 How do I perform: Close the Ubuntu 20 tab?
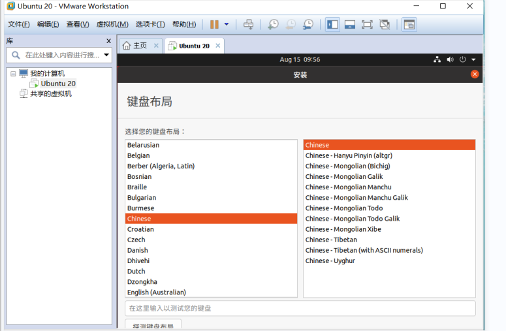point(218,46)
